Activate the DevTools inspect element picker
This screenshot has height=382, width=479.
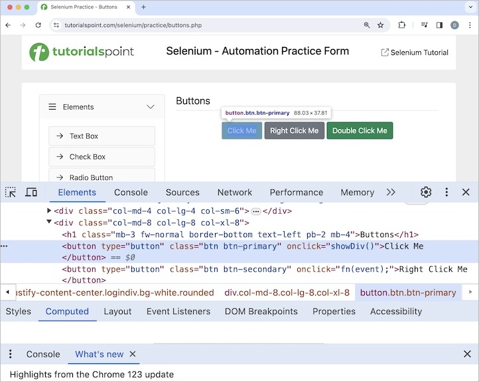11,192
